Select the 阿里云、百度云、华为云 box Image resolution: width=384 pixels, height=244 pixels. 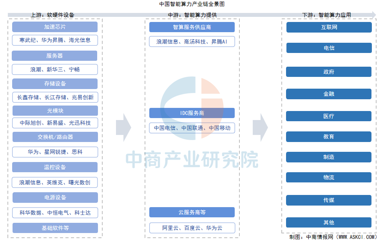click(192, 228)
